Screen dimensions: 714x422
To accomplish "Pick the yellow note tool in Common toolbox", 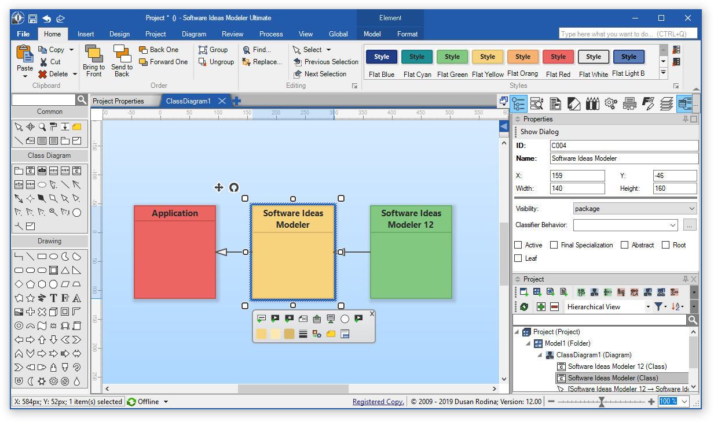I will click(76, 127).
